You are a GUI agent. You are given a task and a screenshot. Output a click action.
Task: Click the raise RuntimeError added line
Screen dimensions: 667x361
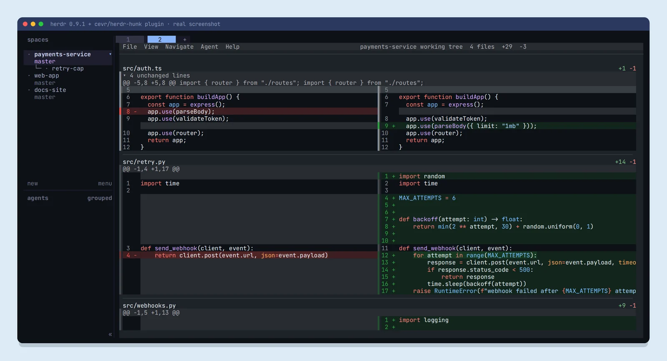tap(507, 291)
